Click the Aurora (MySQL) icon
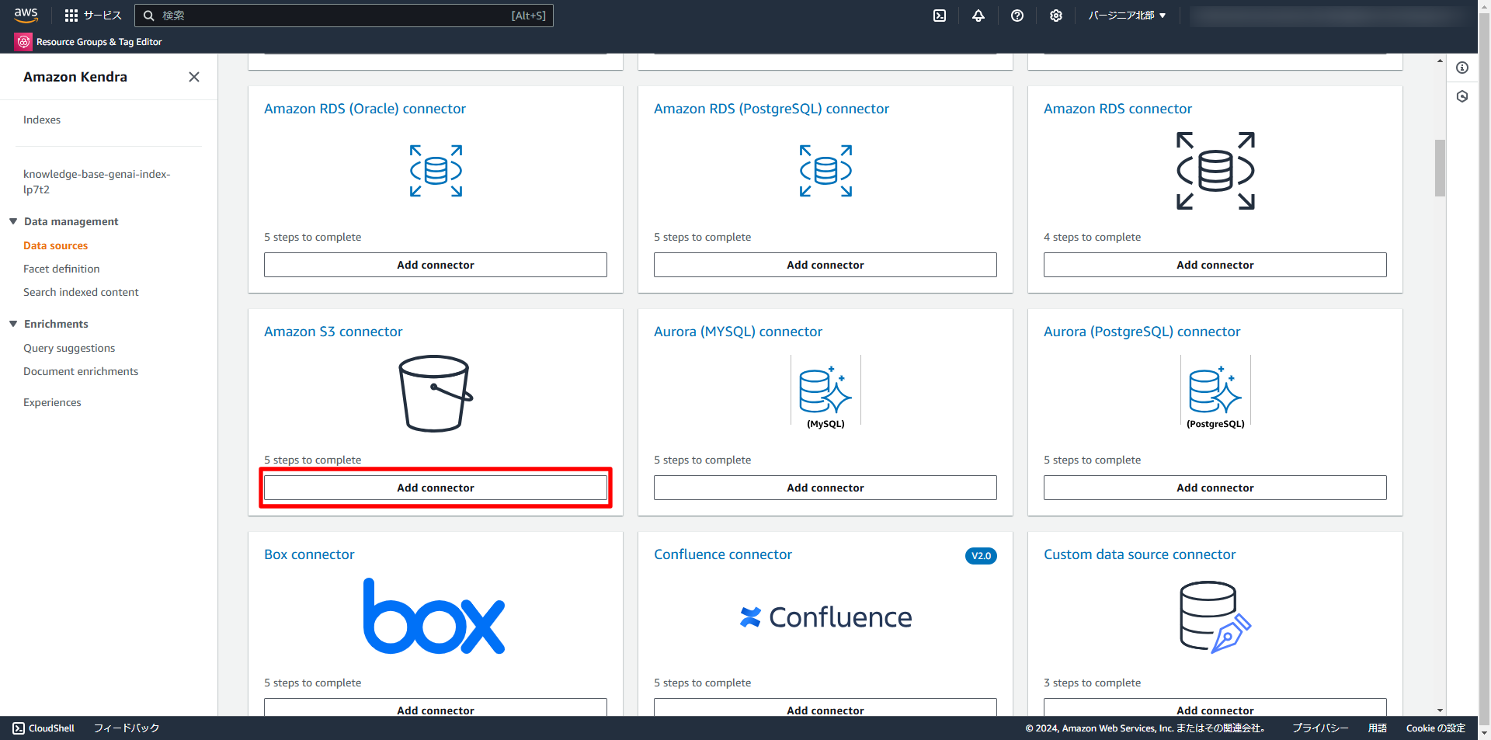This screenshot has width=1491, height=740. 825,393
